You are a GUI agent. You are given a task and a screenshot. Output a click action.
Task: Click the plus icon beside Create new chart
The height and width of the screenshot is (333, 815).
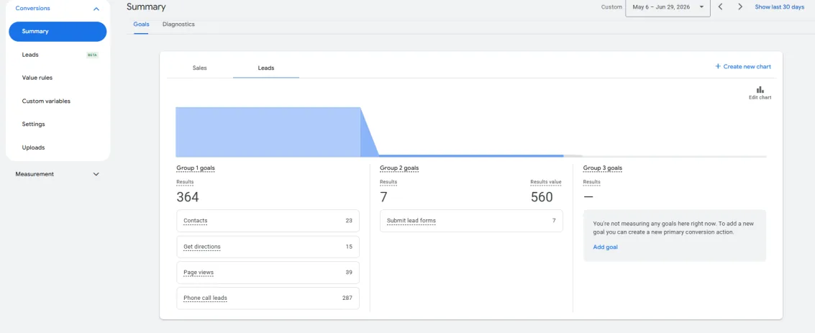pyautogui.click(x=718, y=66)
